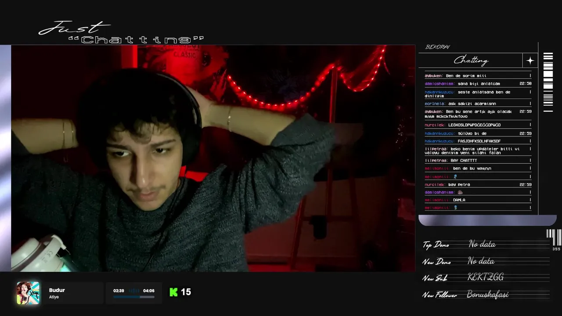Screen dimensions: 562x316
Task: Click the elapsed time '02:39'
Action: tap(119, 291)
